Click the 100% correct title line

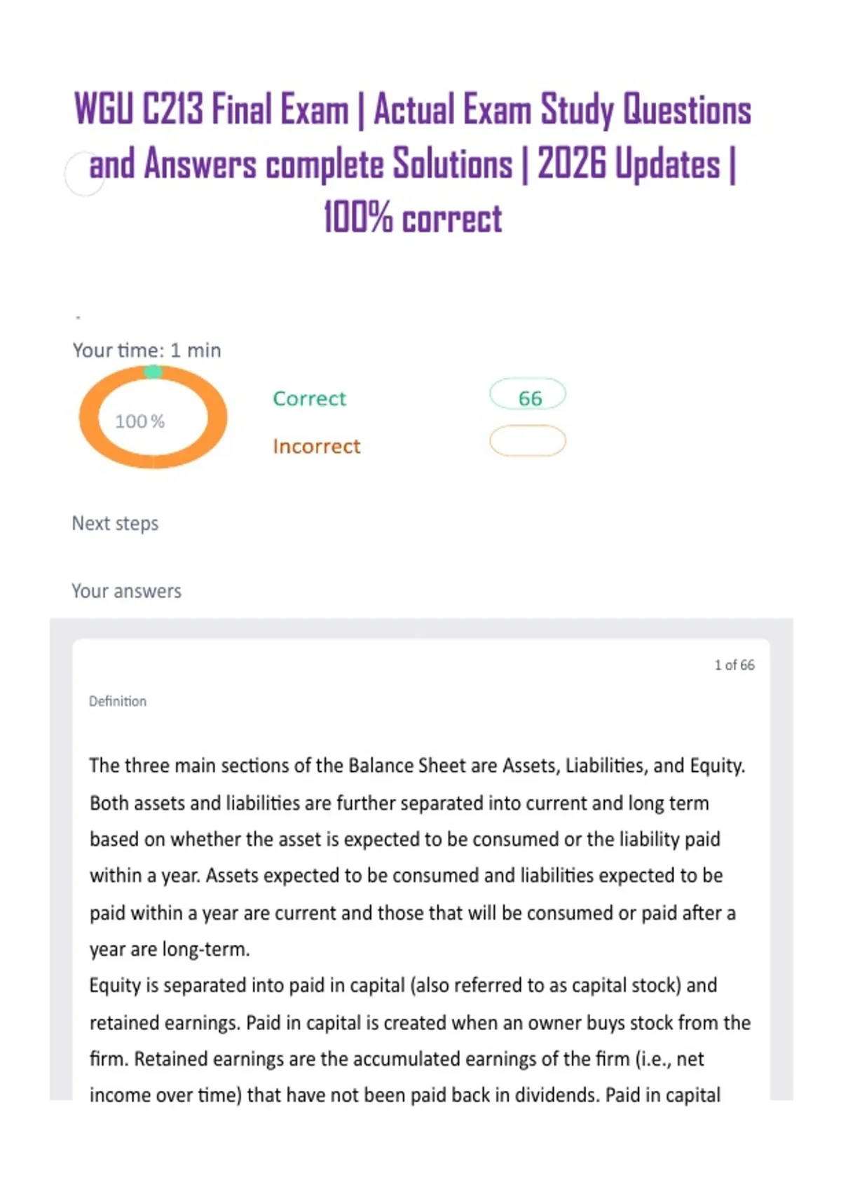[413, 217]
